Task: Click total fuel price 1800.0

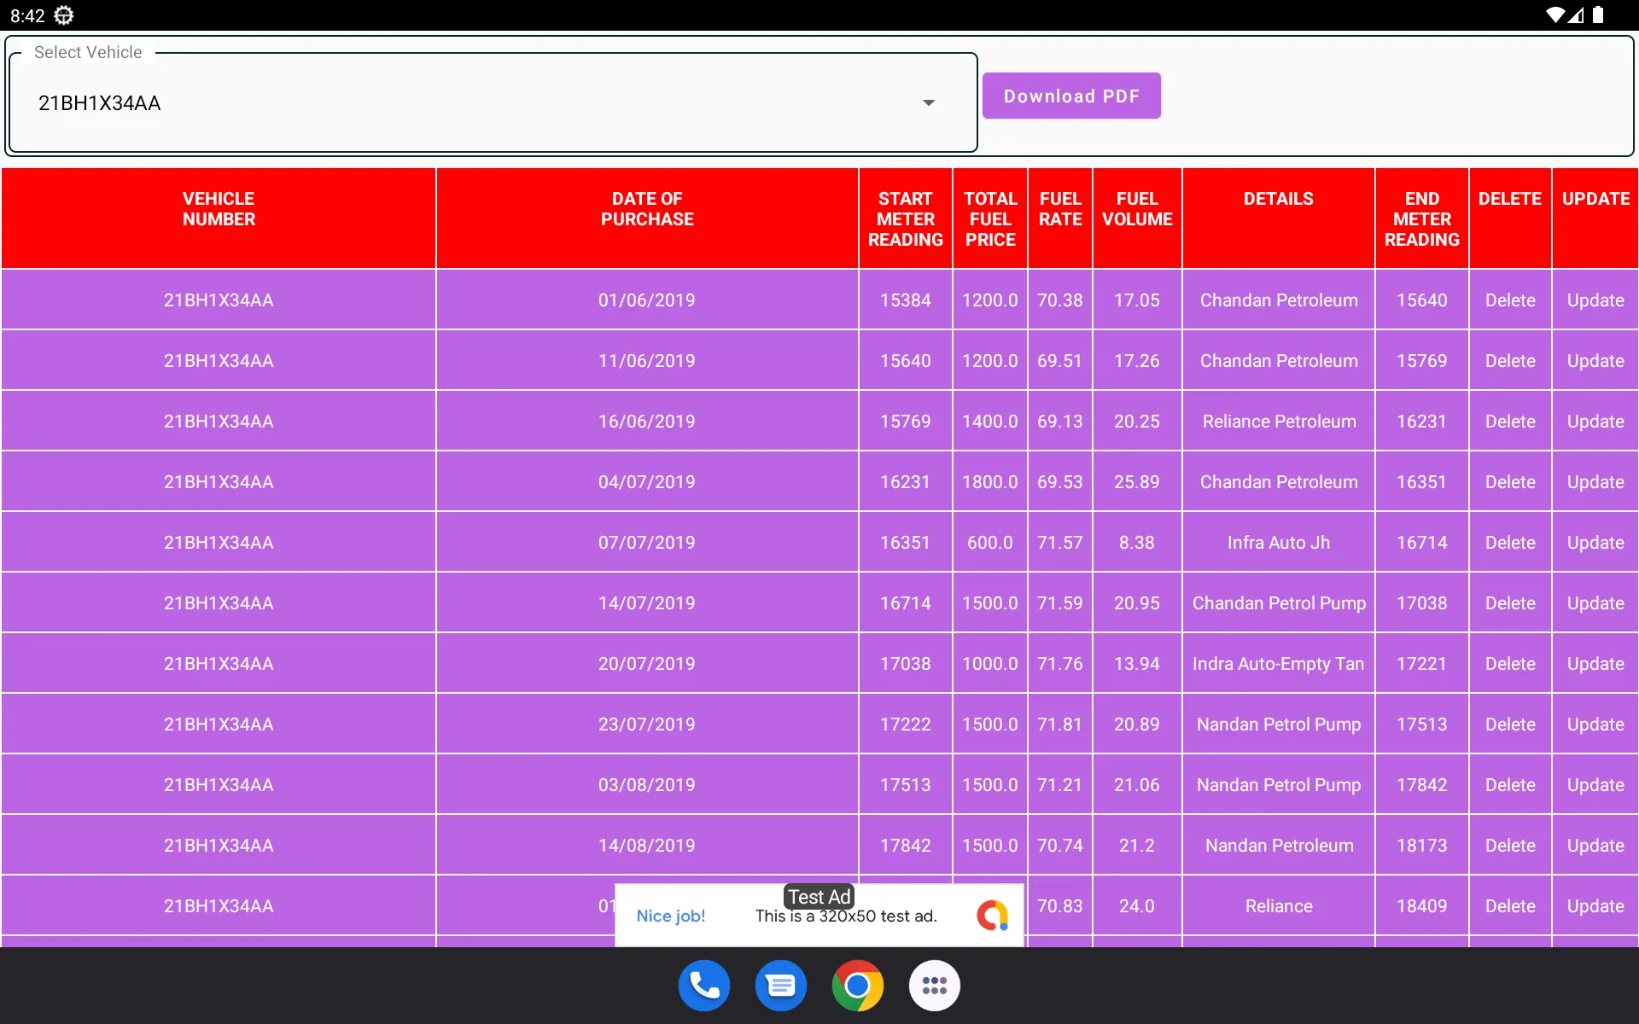Action: pos(989,482)
